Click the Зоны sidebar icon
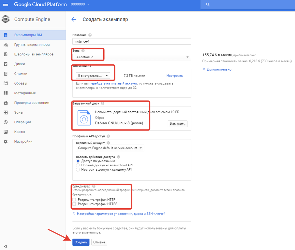Viewport: 295px width, 250px height. [6, 113]
